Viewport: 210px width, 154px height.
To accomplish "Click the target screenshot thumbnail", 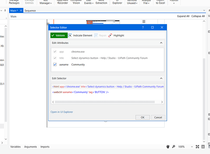I will pos(103,22).
